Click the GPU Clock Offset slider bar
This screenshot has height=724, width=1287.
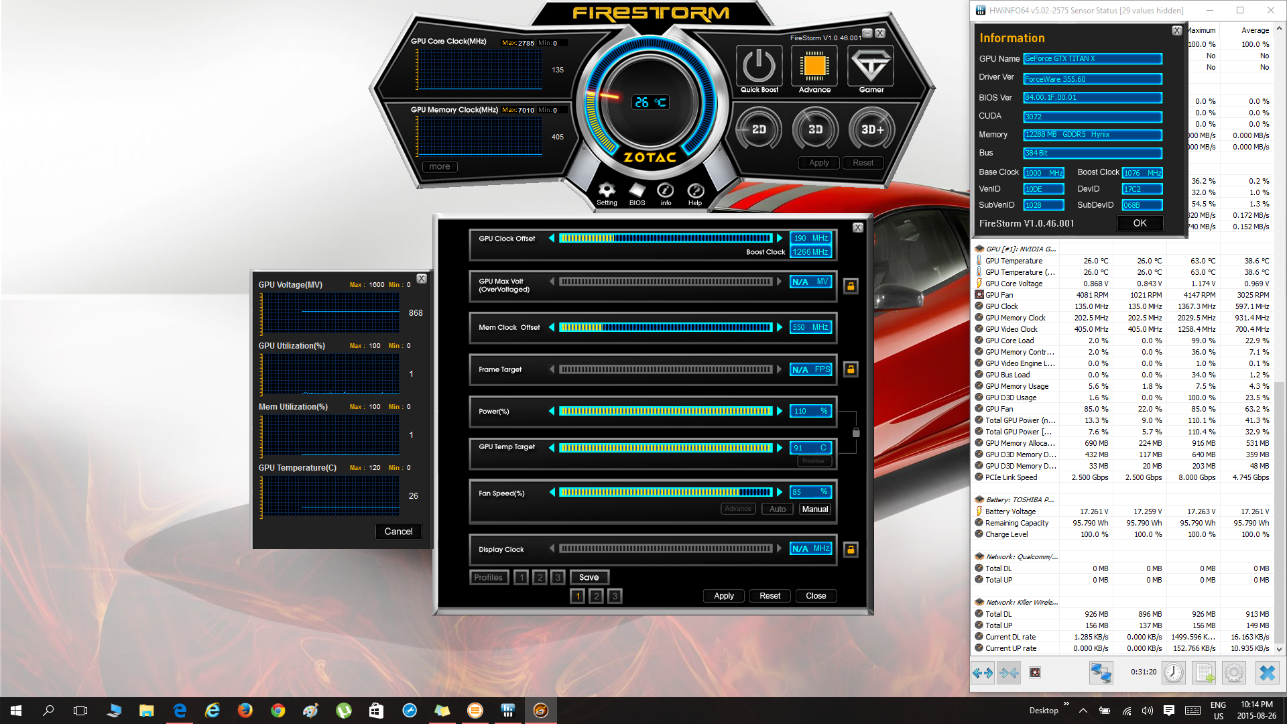tap(666, 238)
